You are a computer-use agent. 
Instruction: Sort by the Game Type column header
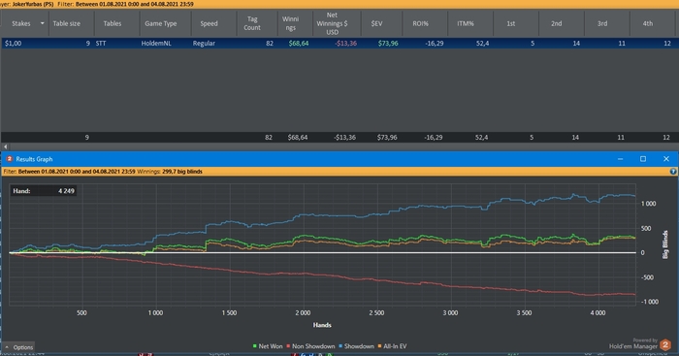(x=161, y=23)
